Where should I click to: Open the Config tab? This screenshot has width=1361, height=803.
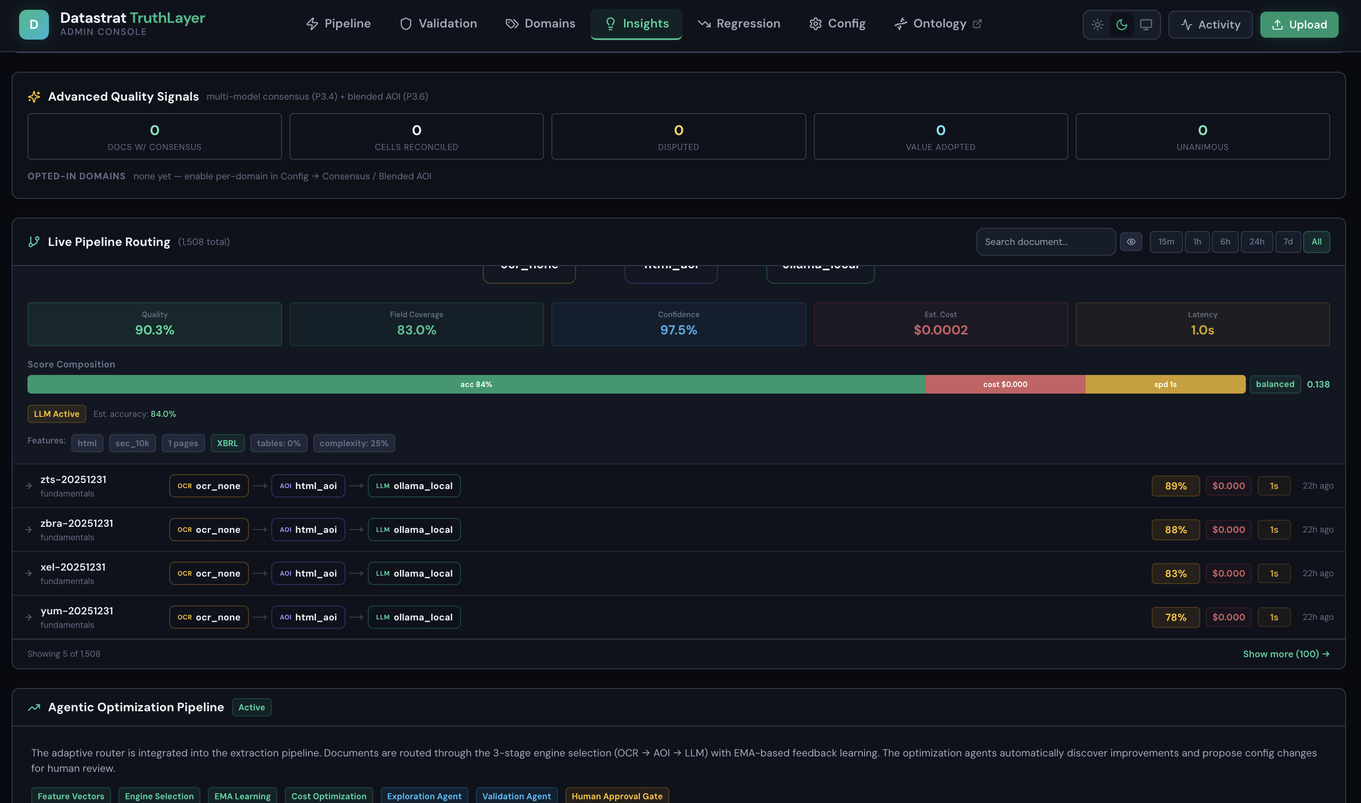tap(838, 24)
